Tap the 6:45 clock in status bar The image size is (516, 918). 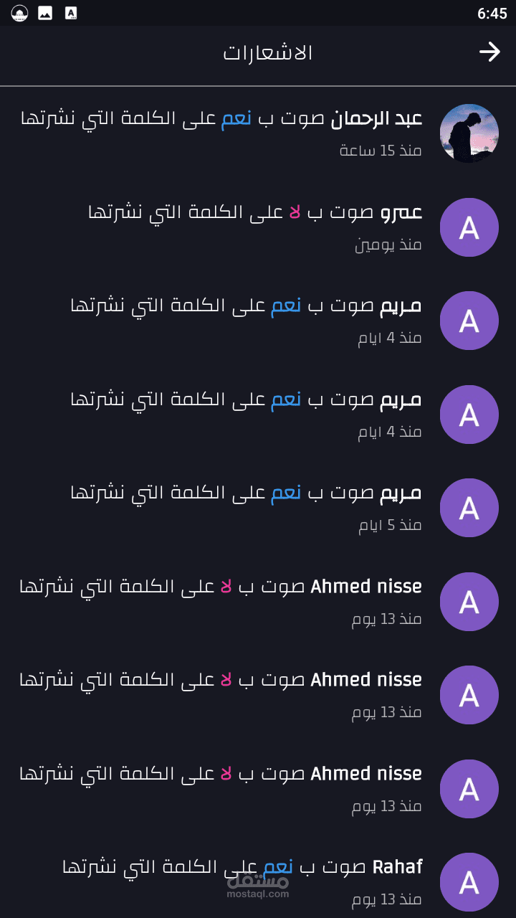(492, 14)
